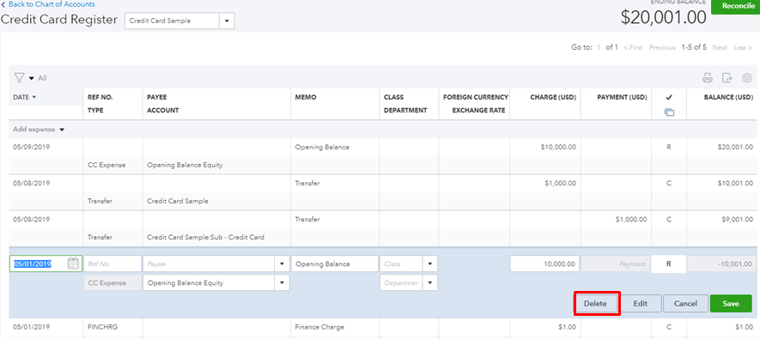Viewport: 760px width, 339px height.
Task: Click the checkmark column header icon
Action: (669, 97)
